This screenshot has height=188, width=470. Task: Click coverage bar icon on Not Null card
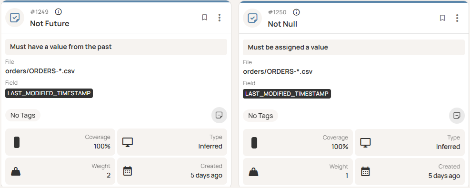254,142
